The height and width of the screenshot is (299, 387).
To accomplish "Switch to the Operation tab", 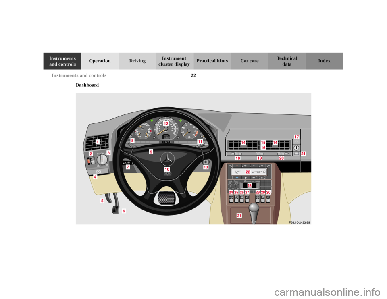I will pyautogui.click(x=100, y=61).
